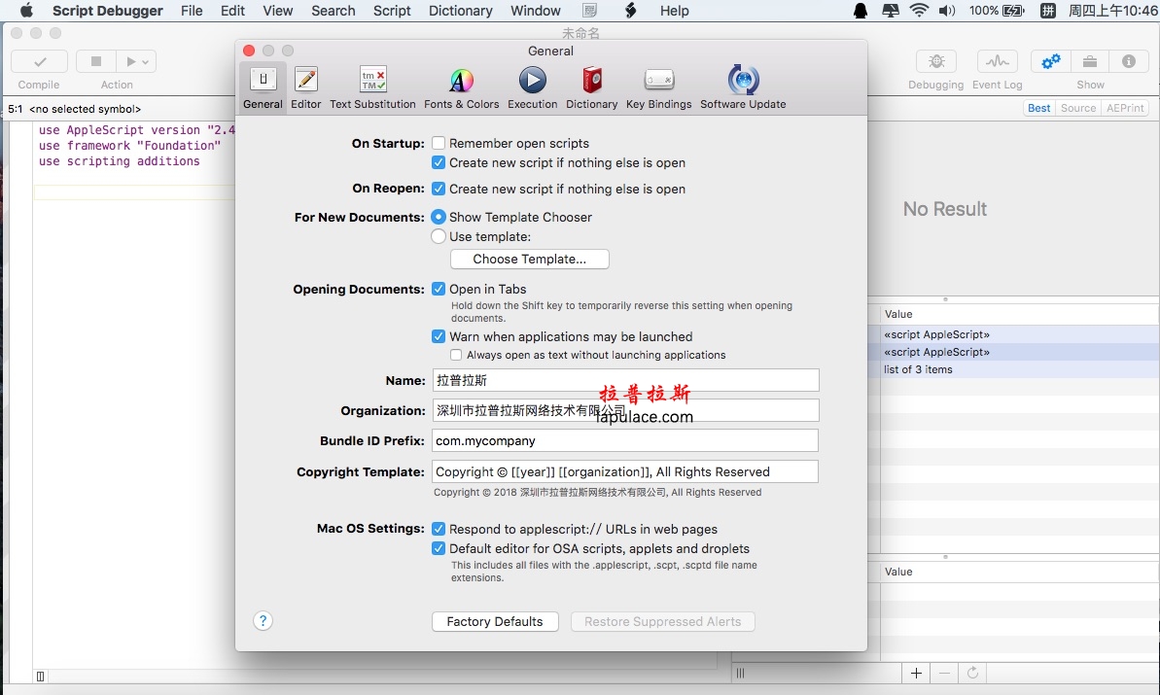The height and width of the screenshot is (695, 1160).
Task: Switch result view to AEPrint
Action: pos(1125,108)
